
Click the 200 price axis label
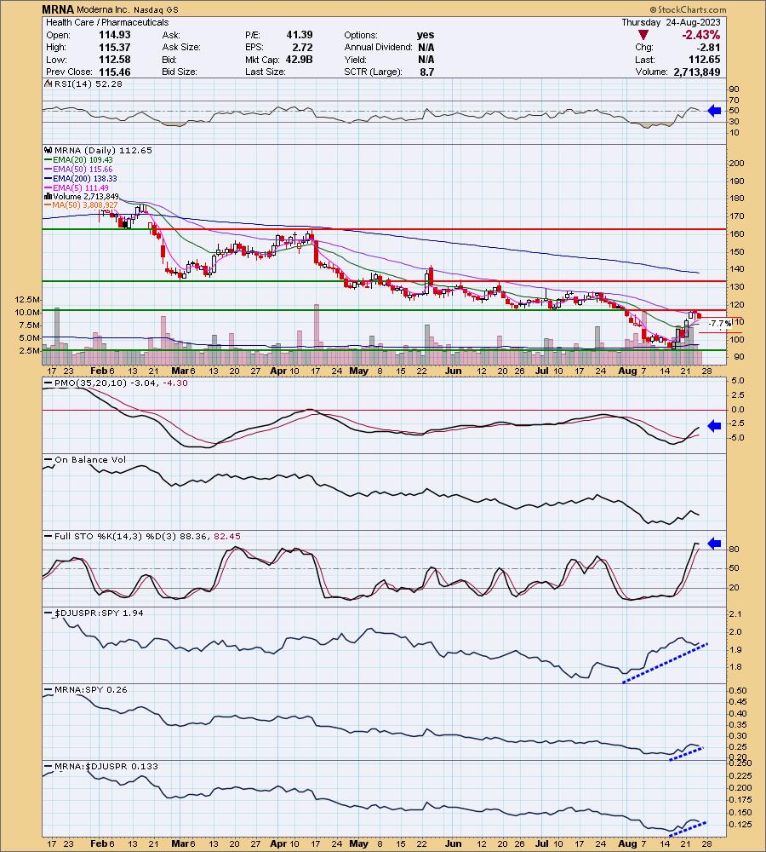pyautogui.click(x=737, y=163)
